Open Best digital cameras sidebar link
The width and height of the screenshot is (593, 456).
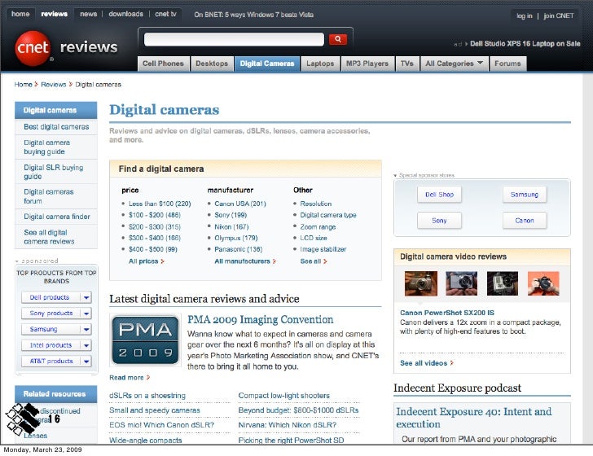tap(56, 127)
